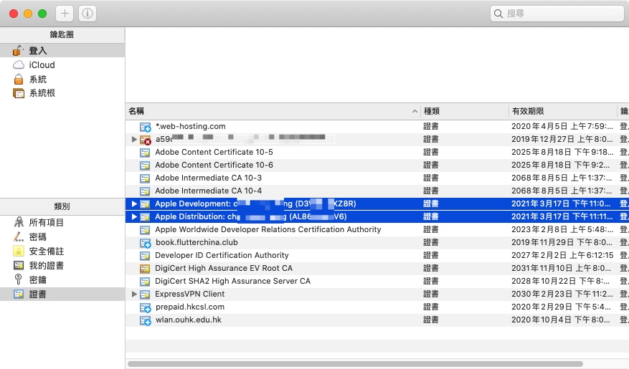Expand the Apple Distribution certificate row
The image size is (629, 369).
coord(134,217)
